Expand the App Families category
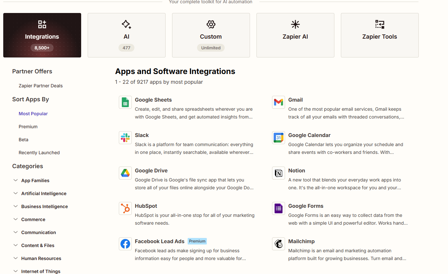Screen dimensions: 448x274 pyautogui.click(x=35, y=181)
